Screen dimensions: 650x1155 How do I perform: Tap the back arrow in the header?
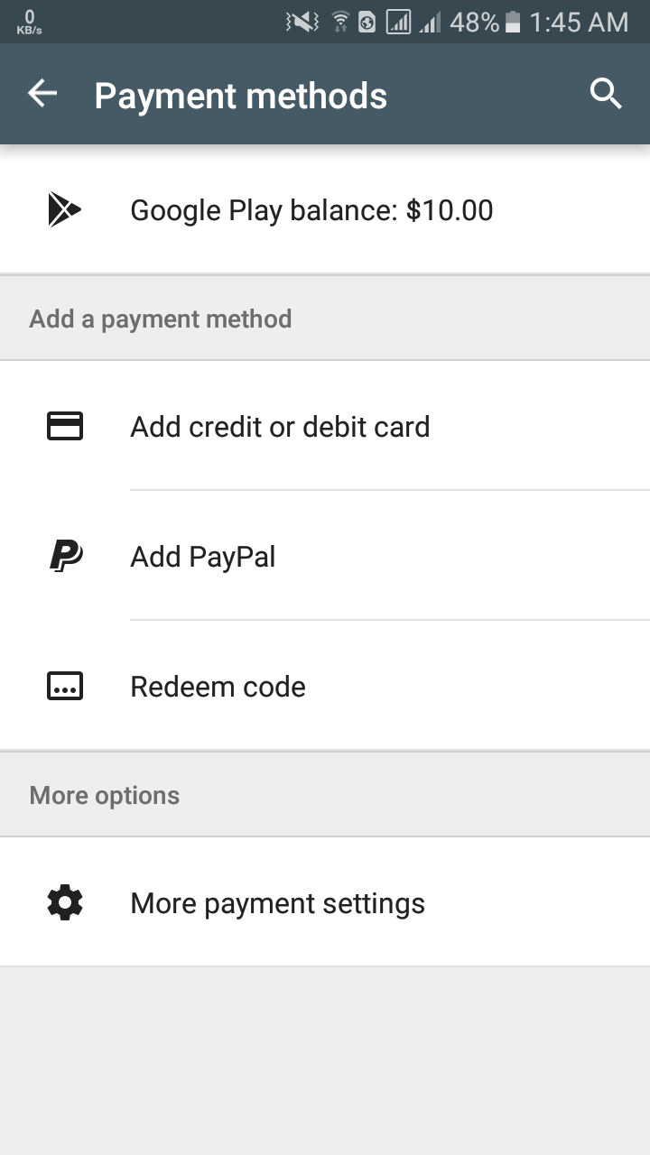[x=42, y=94]
